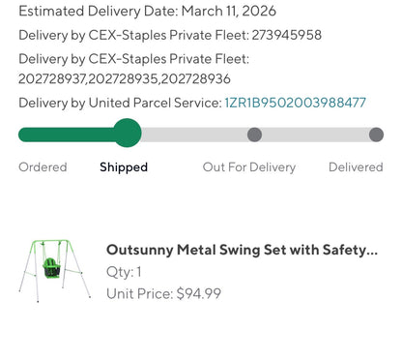Click the Outsunny swing set product thumbnail
The width and height of the screenshot is (402, 360).
[x=55, y=271]
